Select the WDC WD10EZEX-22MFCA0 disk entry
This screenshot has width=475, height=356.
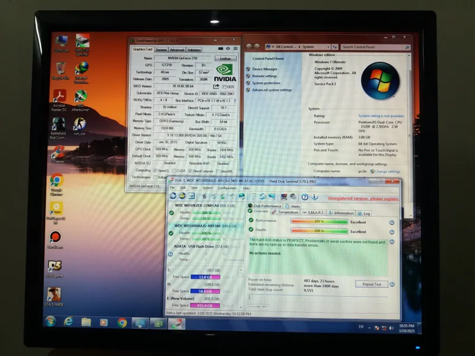coord(205,212)
